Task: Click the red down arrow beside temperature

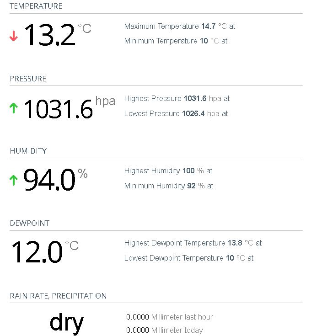Action: 14,37
